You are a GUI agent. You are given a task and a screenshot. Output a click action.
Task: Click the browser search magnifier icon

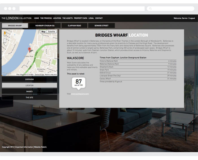point(150,8)
